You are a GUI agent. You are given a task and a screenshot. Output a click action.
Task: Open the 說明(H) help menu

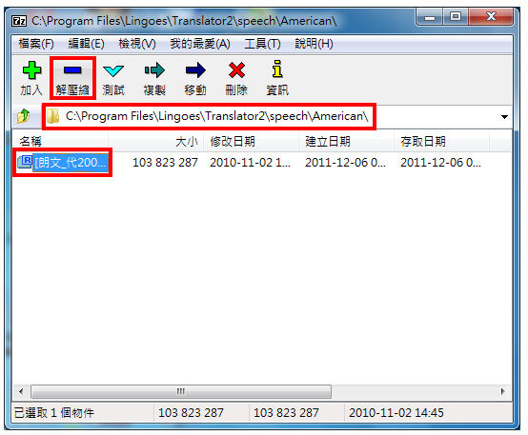(x=314, y=44)
